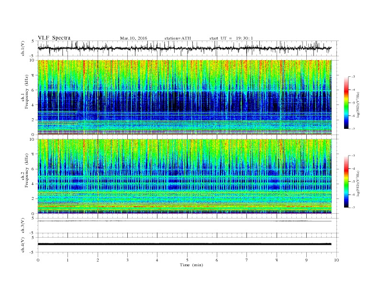379x292 pixels.
Task: Click the time axis tick label "5"
Action: coord(187,260)
